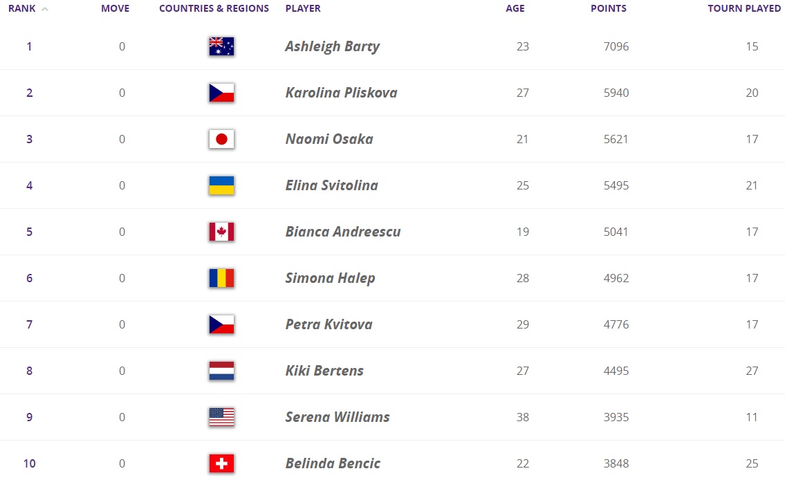Viewport: 785px width, 480px height.
Task: Sort table by AGE header
Action: pos(515,9)
